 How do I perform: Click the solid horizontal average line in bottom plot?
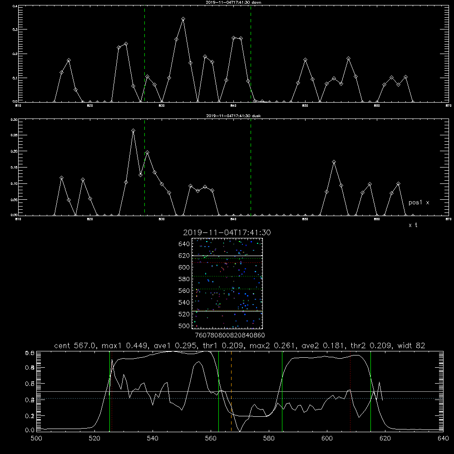click(x=240, y=391)
